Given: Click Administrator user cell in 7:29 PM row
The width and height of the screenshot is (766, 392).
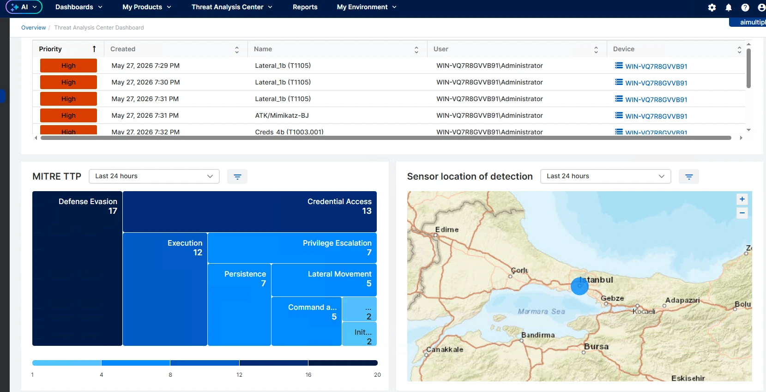Looking at the screenshot, I should (x=489, y=66).
